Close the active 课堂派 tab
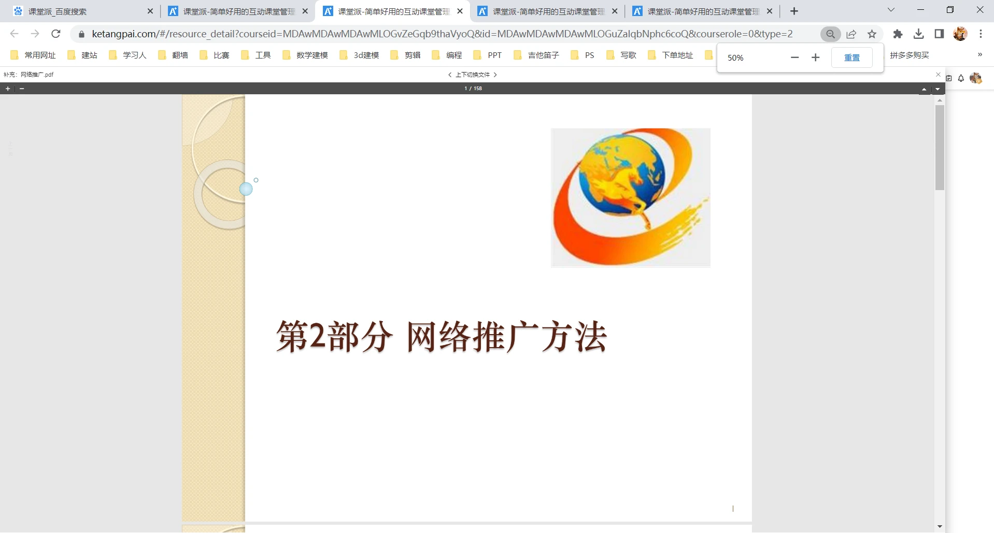Viewport: 994px width, 533px height. 460,11
